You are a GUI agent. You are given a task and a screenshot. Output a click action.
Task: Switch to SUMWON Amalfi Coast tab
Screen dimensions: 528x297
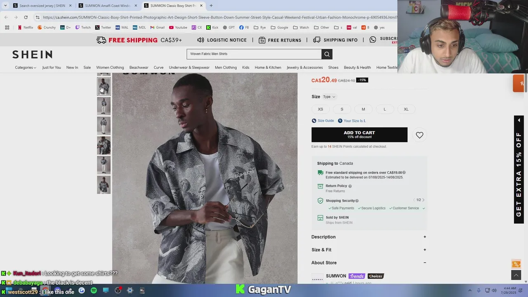coord(108,6)
